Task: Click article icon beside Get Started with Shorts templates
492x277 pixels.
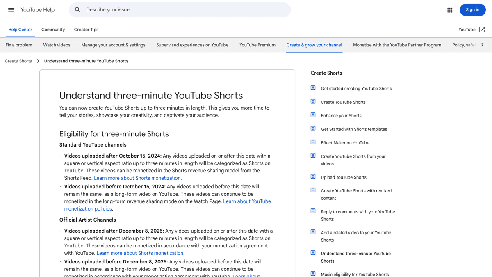Action: tap(313, 128)
